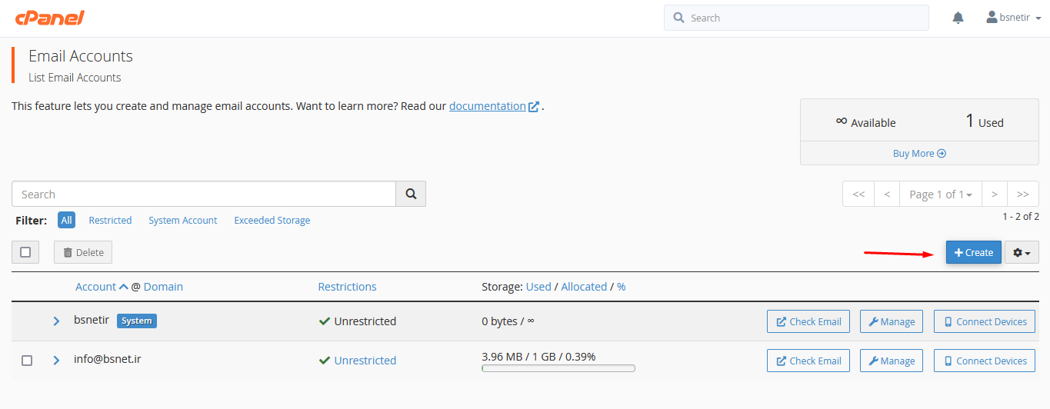This screenshot has width=1050, height=409.
Task: Connect Devices for bsnetir account
Action: coord(985,321)
